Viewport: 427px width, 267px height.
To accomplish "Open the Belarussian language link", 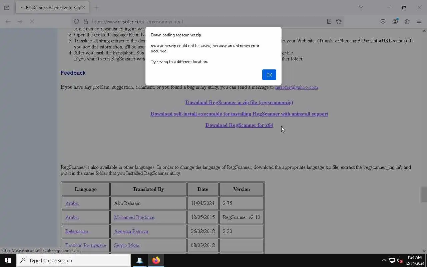I will coord(77,231).
